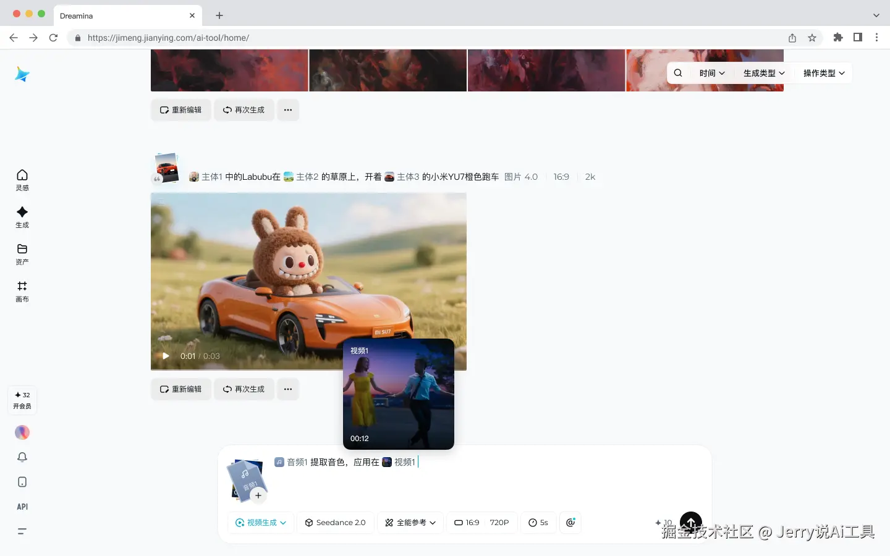Click the mobile app icon in sidebar
Viewport: 890px width, 556px height.
[22, 482]
